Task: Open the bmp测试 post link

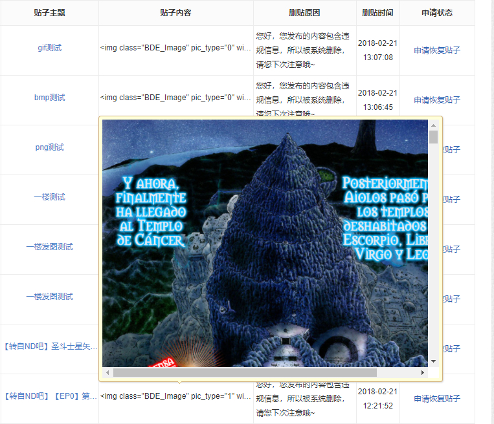Action: click(49, 98)
